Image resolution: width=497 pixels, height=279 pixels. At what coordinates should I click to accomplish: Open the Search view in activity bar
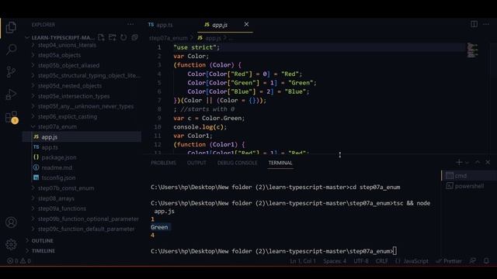tap(11, 50)
